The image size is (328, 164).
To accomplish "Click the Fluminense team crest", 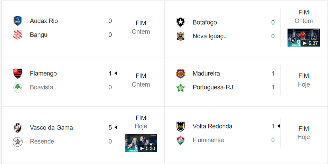I will (x=180, y=140).
